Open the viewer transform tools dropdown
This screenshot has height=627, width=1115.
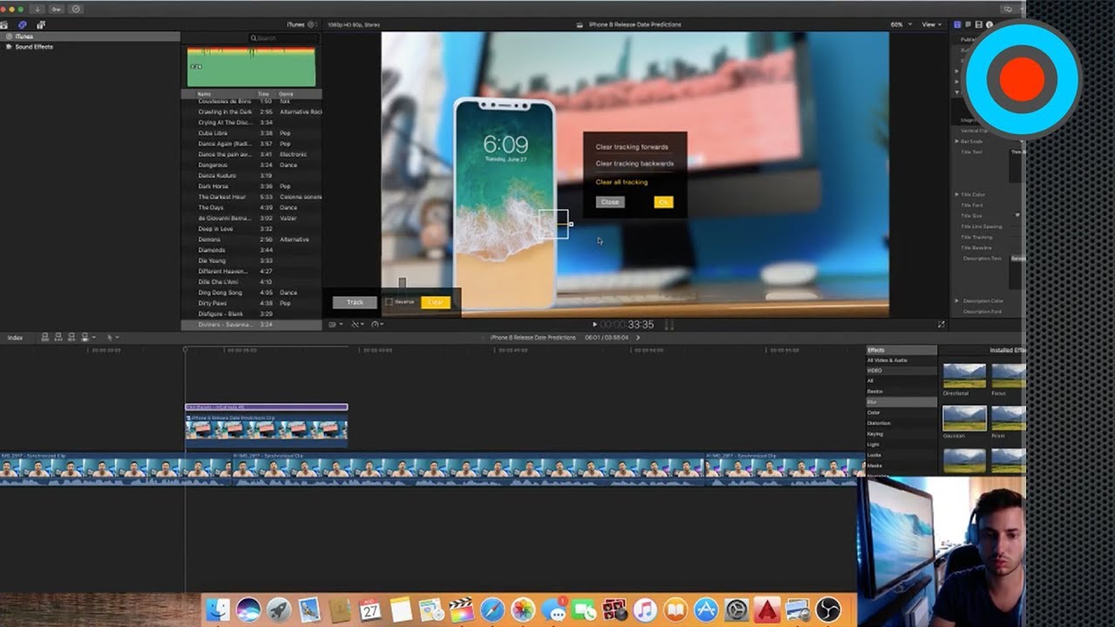[x=334, y=324]
